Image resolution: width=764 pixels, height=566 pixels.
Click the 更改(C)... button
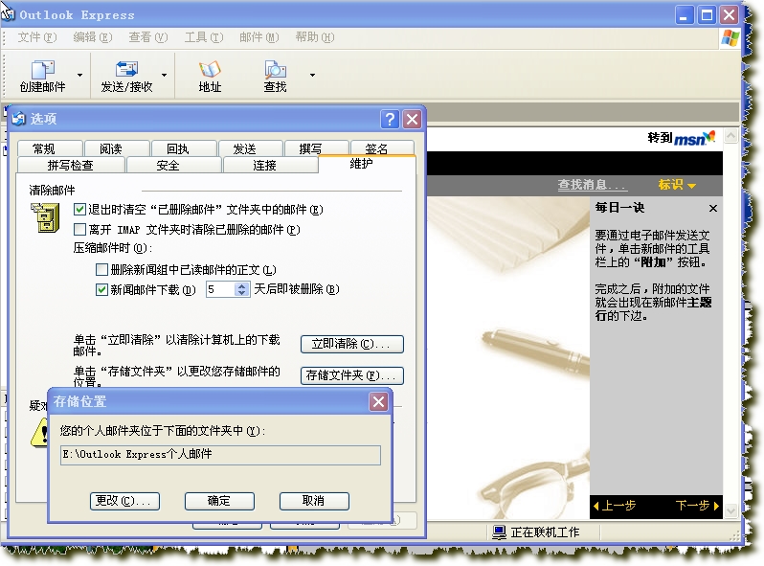(x=124, y=501)
